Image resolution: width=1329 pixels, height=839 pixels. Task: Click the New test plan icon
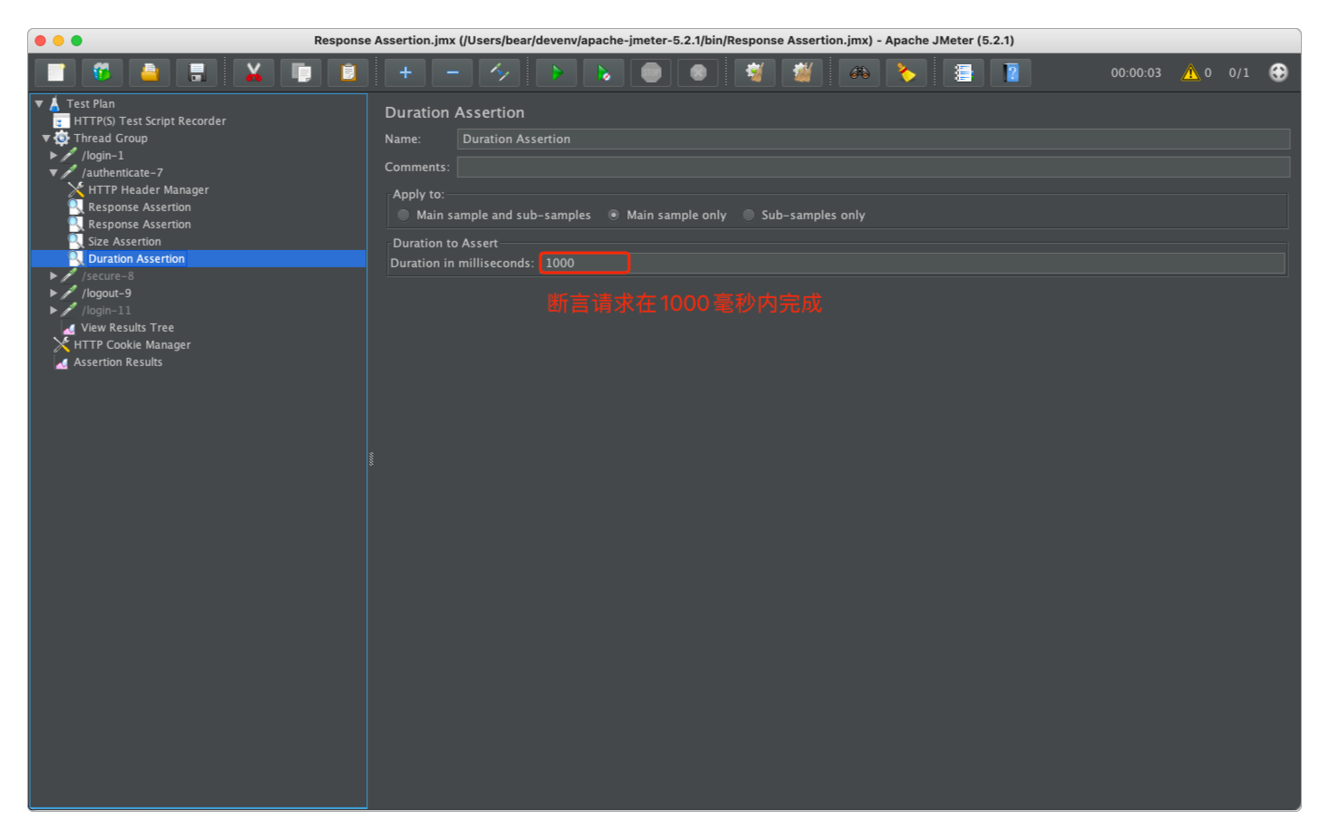[x=56, y=72]
